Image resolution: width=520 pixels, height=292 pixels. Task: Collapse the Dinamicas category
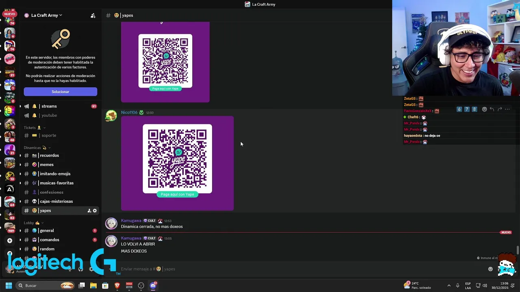37,148
